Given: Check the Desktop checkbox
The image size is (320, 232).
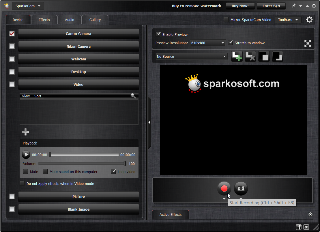Looking at the screenshot, I should click(12, 72).
